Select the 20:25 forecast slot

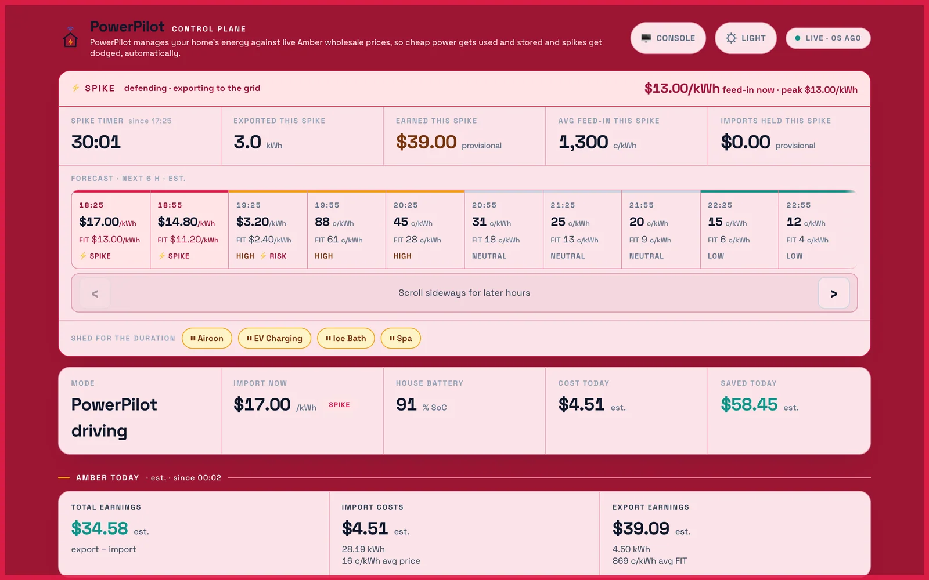click(x=425, y=230)
